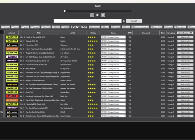Click star rating for Yolanda 2016 Qh
This screenshot has width=195, height=140.
[93, 41]
